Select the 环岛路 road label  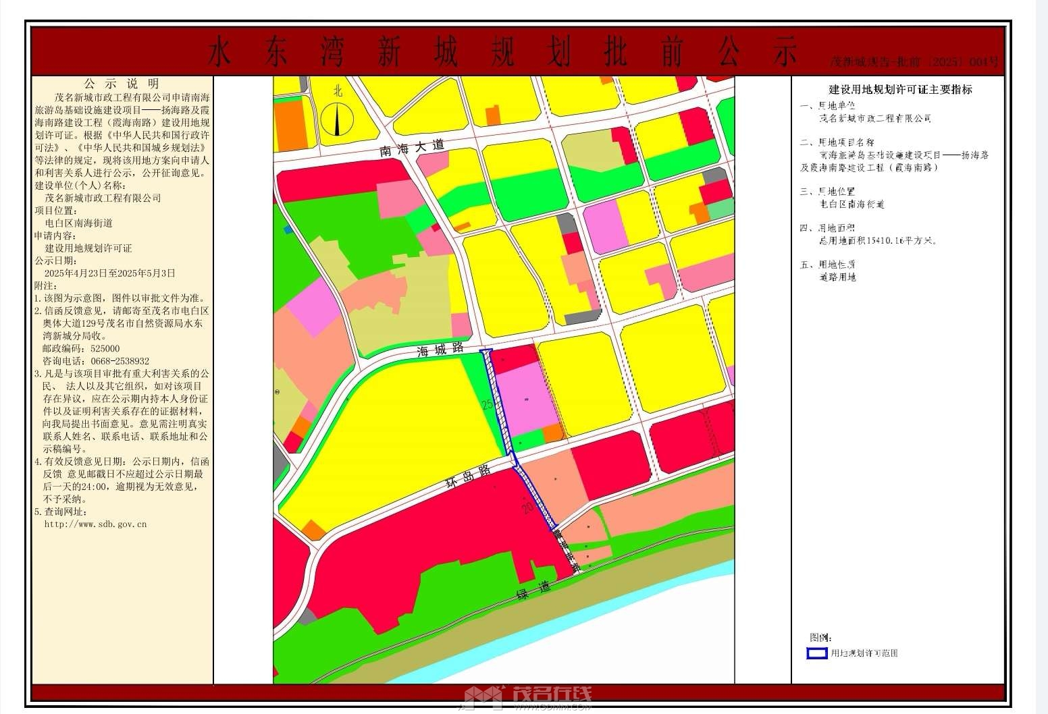point(467,476)
